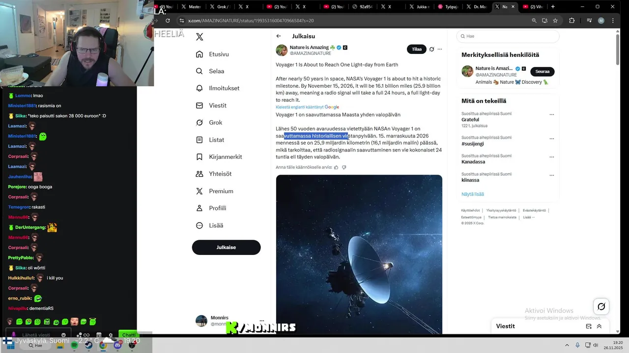Open floating Grok button

601,307
